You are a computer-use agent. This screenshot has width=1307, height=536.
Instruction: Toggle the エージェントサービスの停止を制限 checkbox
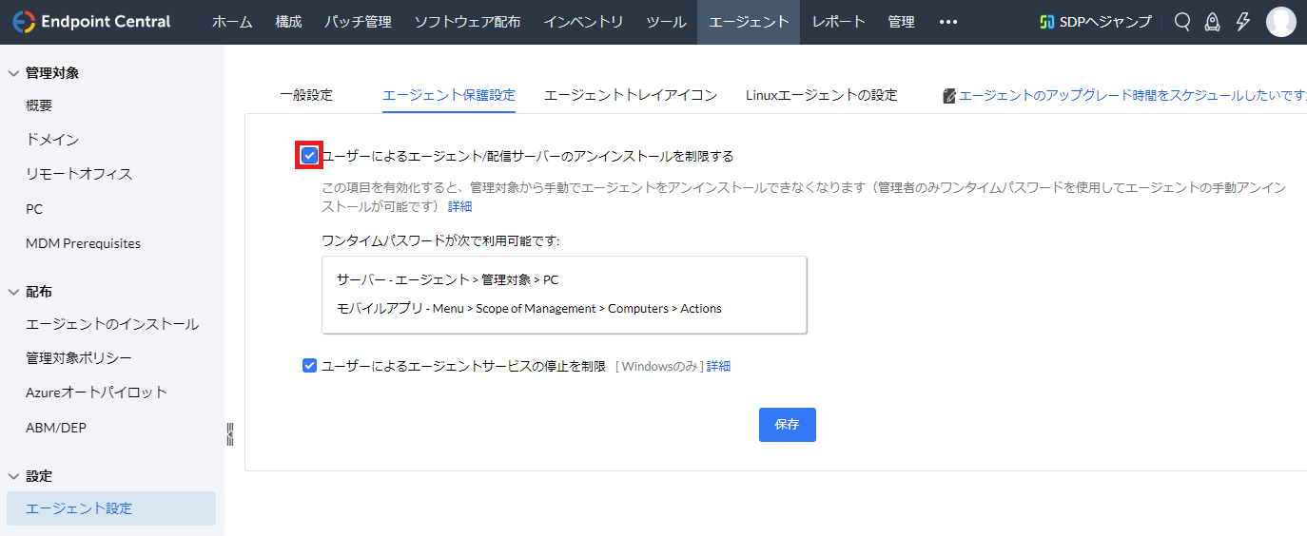pyautogui.click(x=309, y=366)
